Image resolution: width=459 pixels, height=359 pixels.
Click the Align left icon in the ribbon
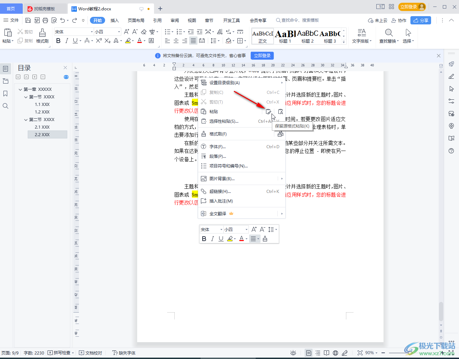coord(167,41)
